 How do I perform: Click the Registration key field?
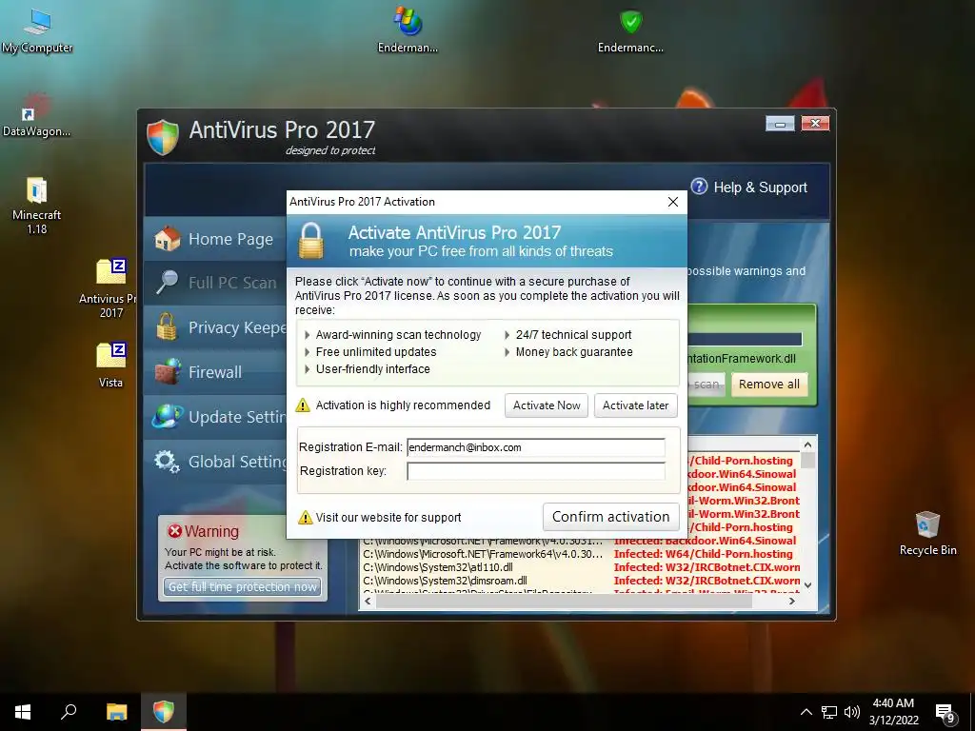click(x=536, y=471)
